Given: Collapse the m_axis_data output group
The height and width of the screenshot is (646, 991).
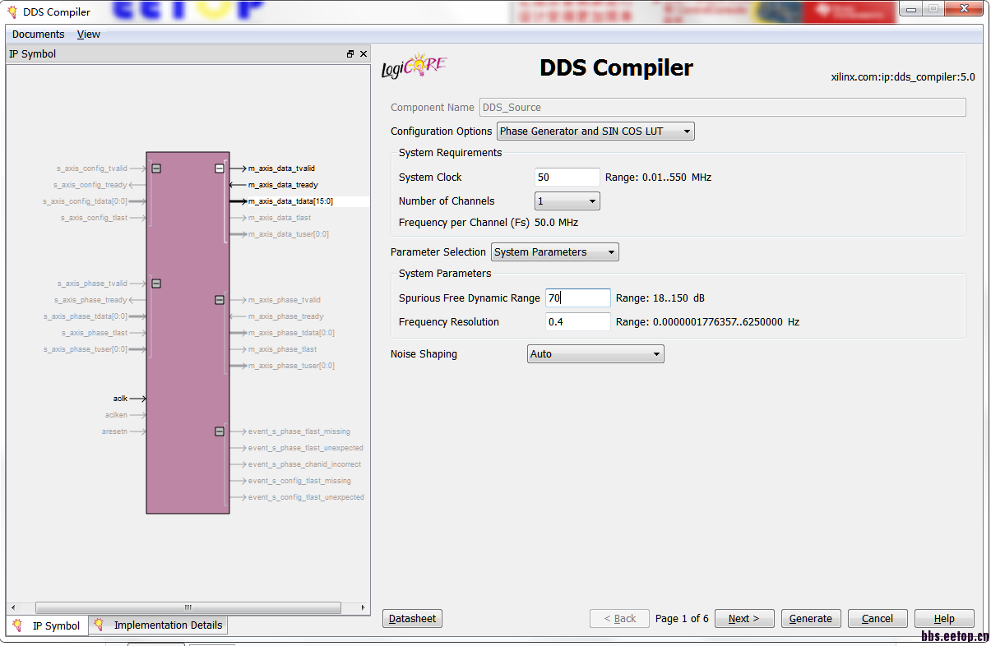Looking at the screenshot, I should tap(220, 168).
